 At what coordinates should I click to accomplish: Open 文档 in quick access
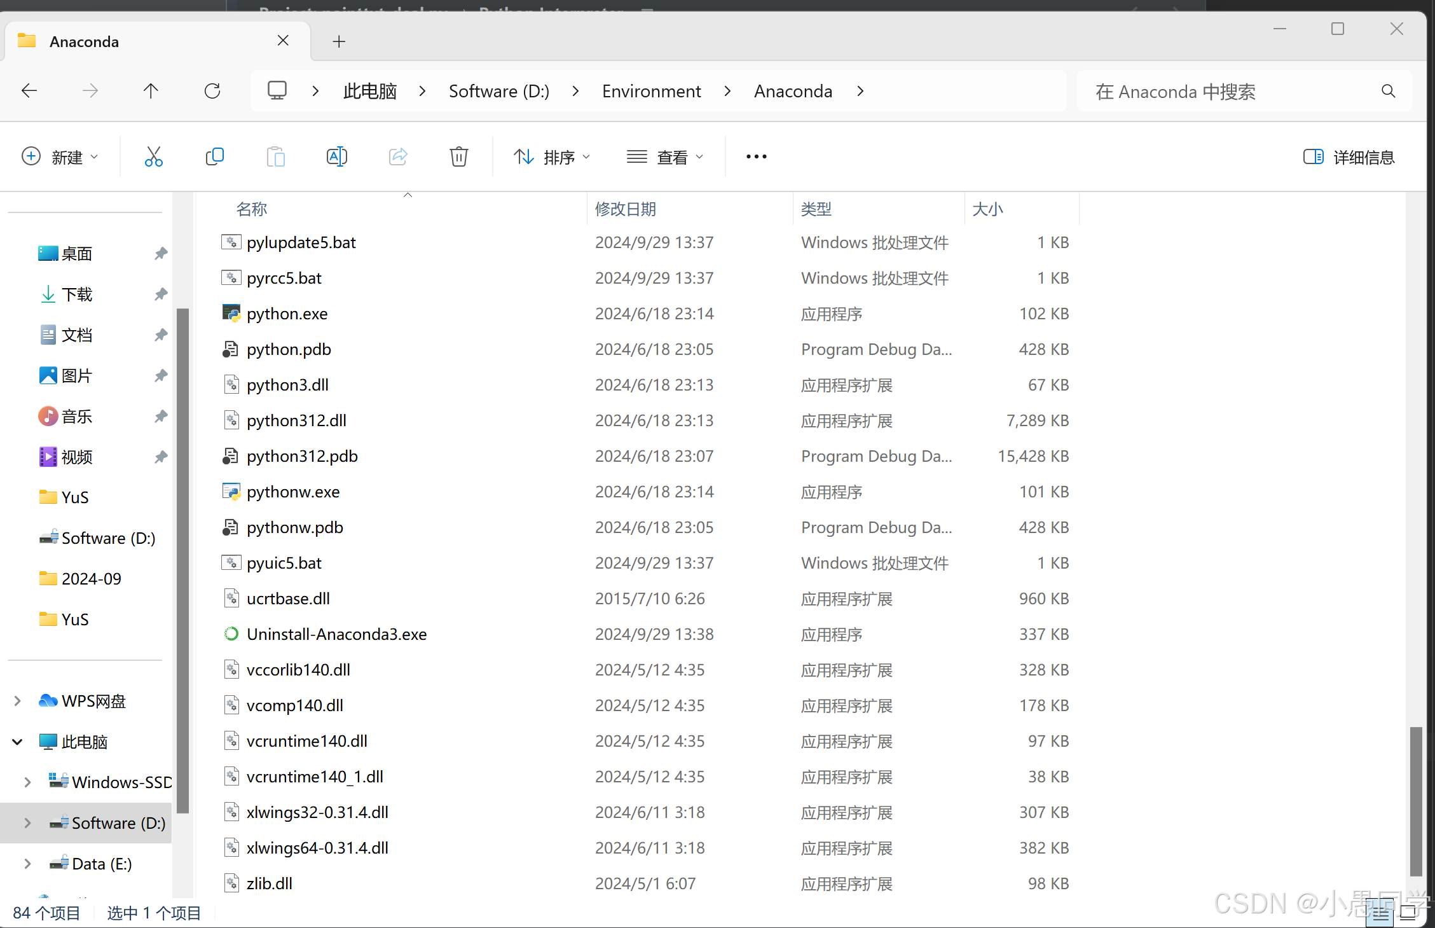click(x=66, y=335)
